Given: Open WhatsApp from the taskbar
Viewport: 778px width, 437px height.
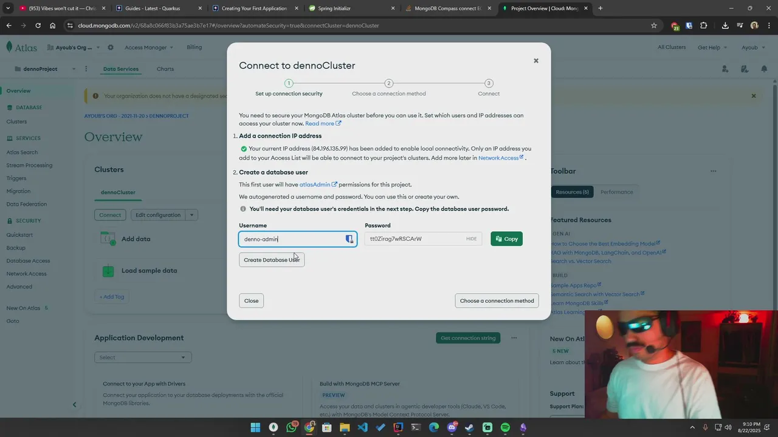Looking at the screenshot, I should [x=292, y=427].
